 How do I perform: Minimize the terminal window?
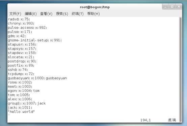pos(165,7)
